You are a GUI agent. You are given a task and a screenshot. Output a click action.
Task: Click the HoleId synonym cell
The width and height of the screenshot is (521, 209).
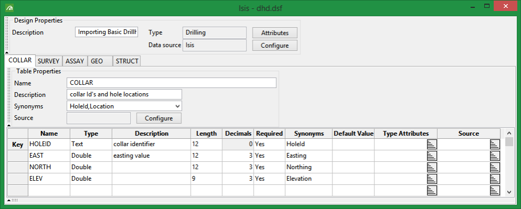point(309,145)
